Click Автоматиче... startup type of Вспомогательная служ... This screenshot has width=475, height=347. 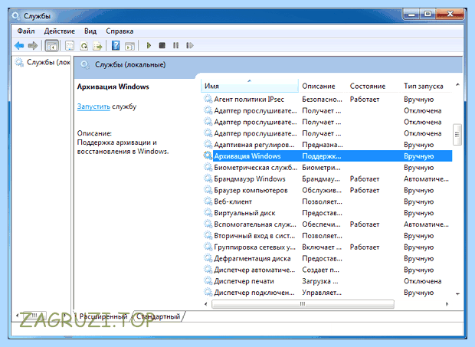point(426,224)
